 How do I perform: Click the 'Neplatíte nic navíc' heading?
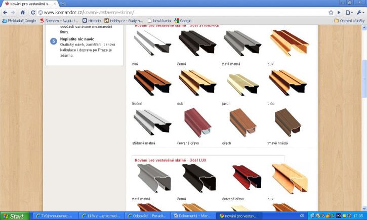coord(77,39)
